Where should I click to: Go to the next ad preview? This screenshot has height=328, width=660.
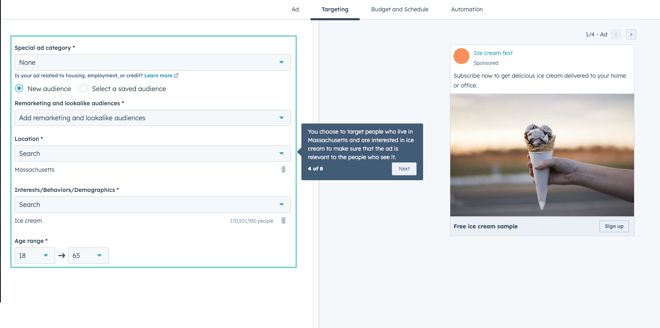coord(631,34)
